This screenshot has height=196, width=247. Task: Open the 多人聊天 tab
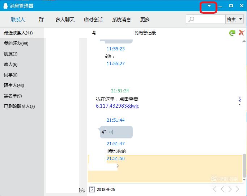pyautogui.click(x=65, y=20)
